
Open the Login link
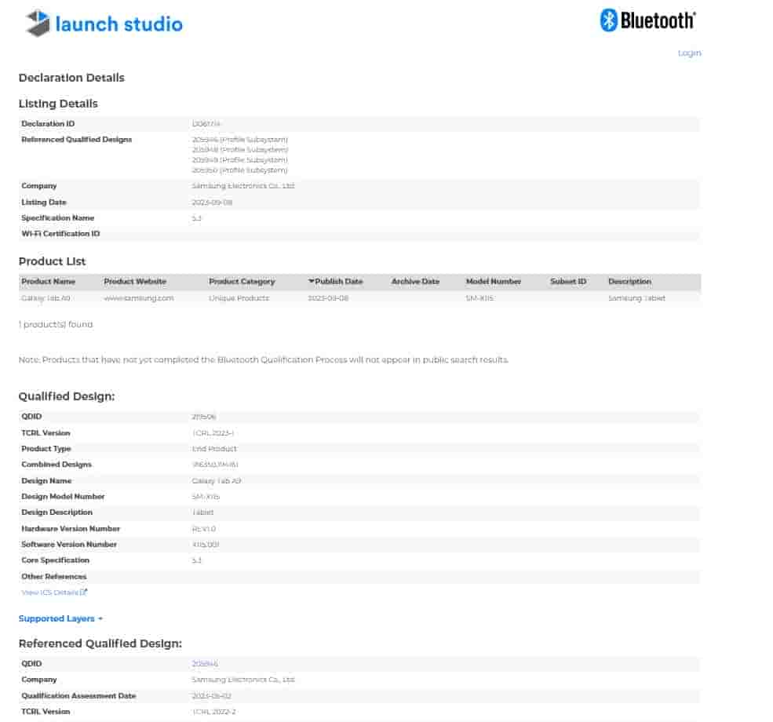point(689,53)
